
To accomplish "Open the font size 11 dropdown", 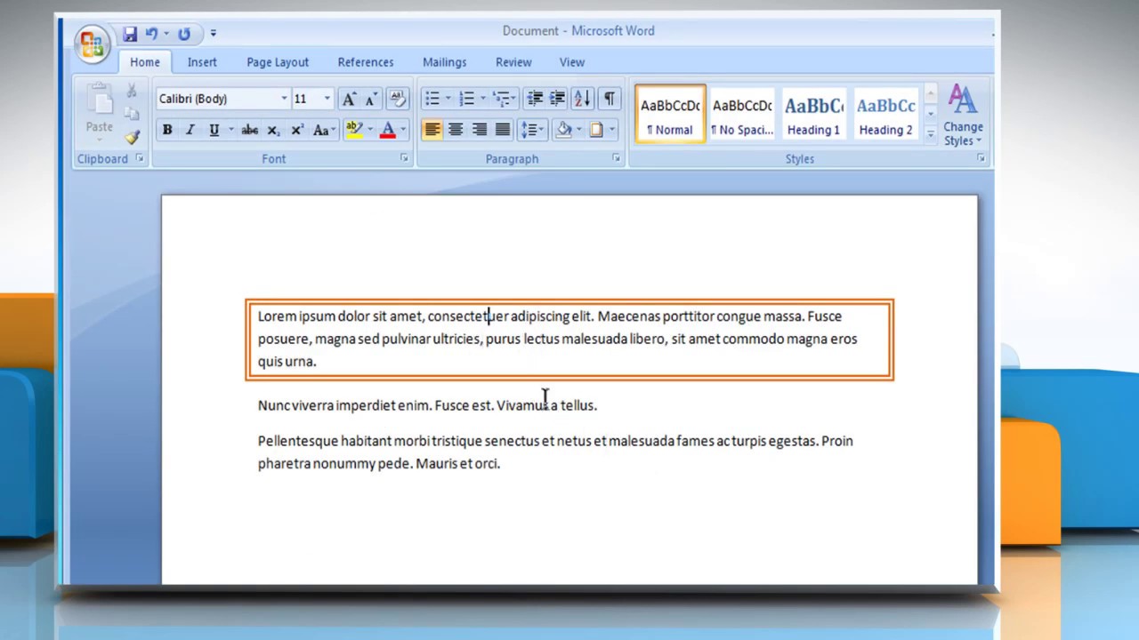I will coord(327,99).
